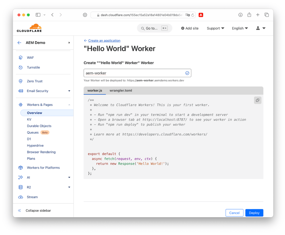
Task: Open Turnstile from the sidebar icon
Action: tap(21, 67)
